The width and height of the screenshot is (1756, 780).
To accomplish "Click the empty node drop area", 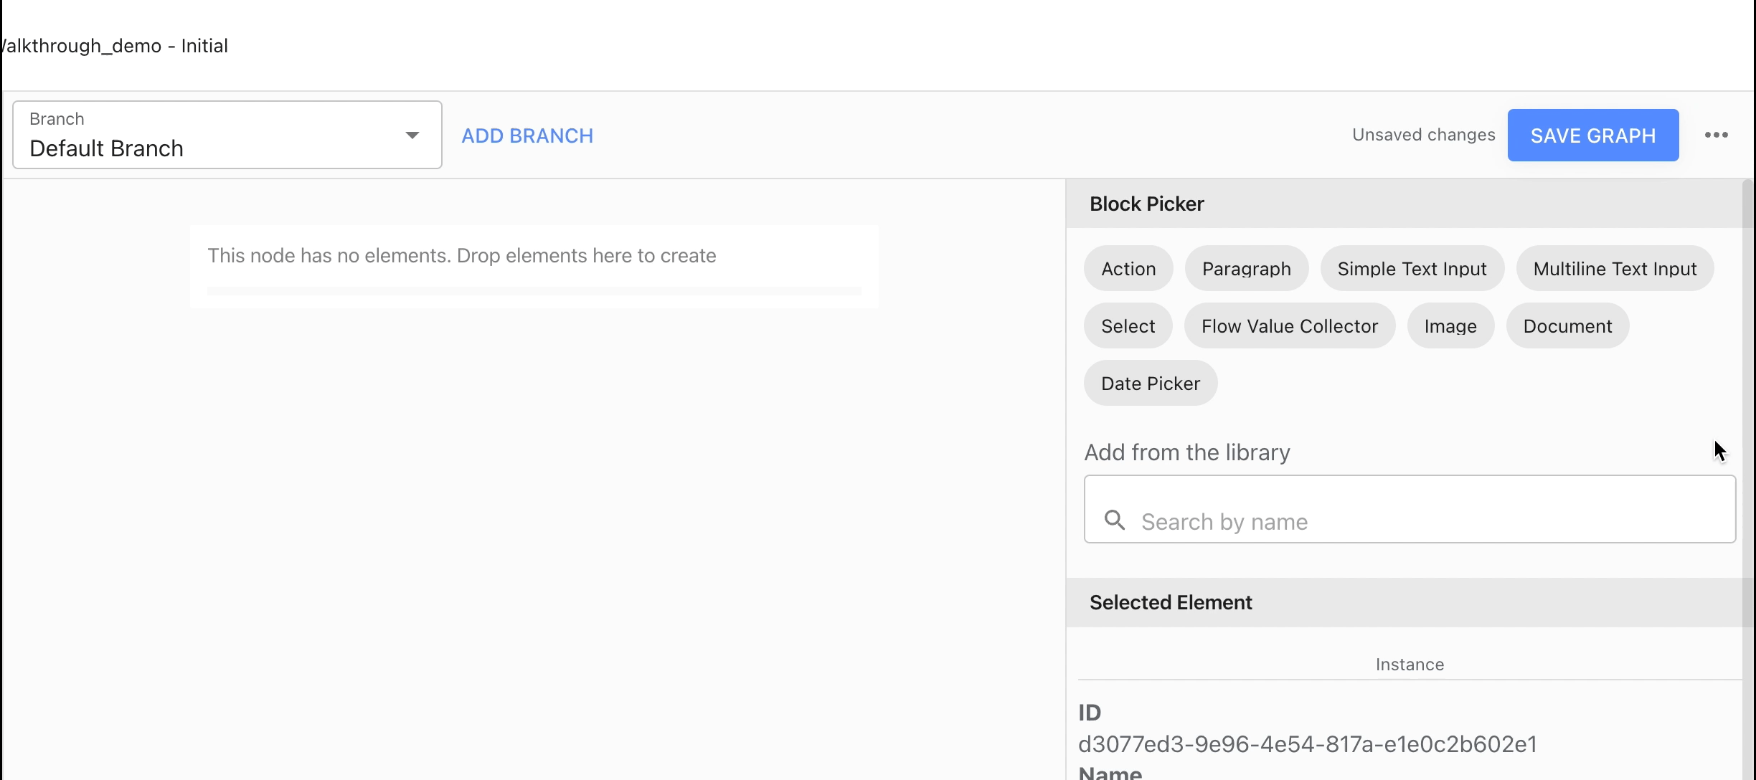I will click(534, 267).
